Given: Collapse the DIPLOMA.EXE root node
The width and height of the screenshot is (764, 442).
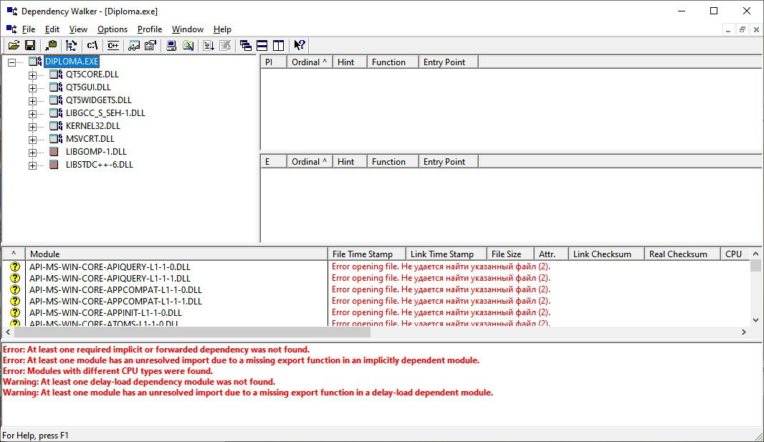Looking at the screenshot, I should (x=11, y=62).
